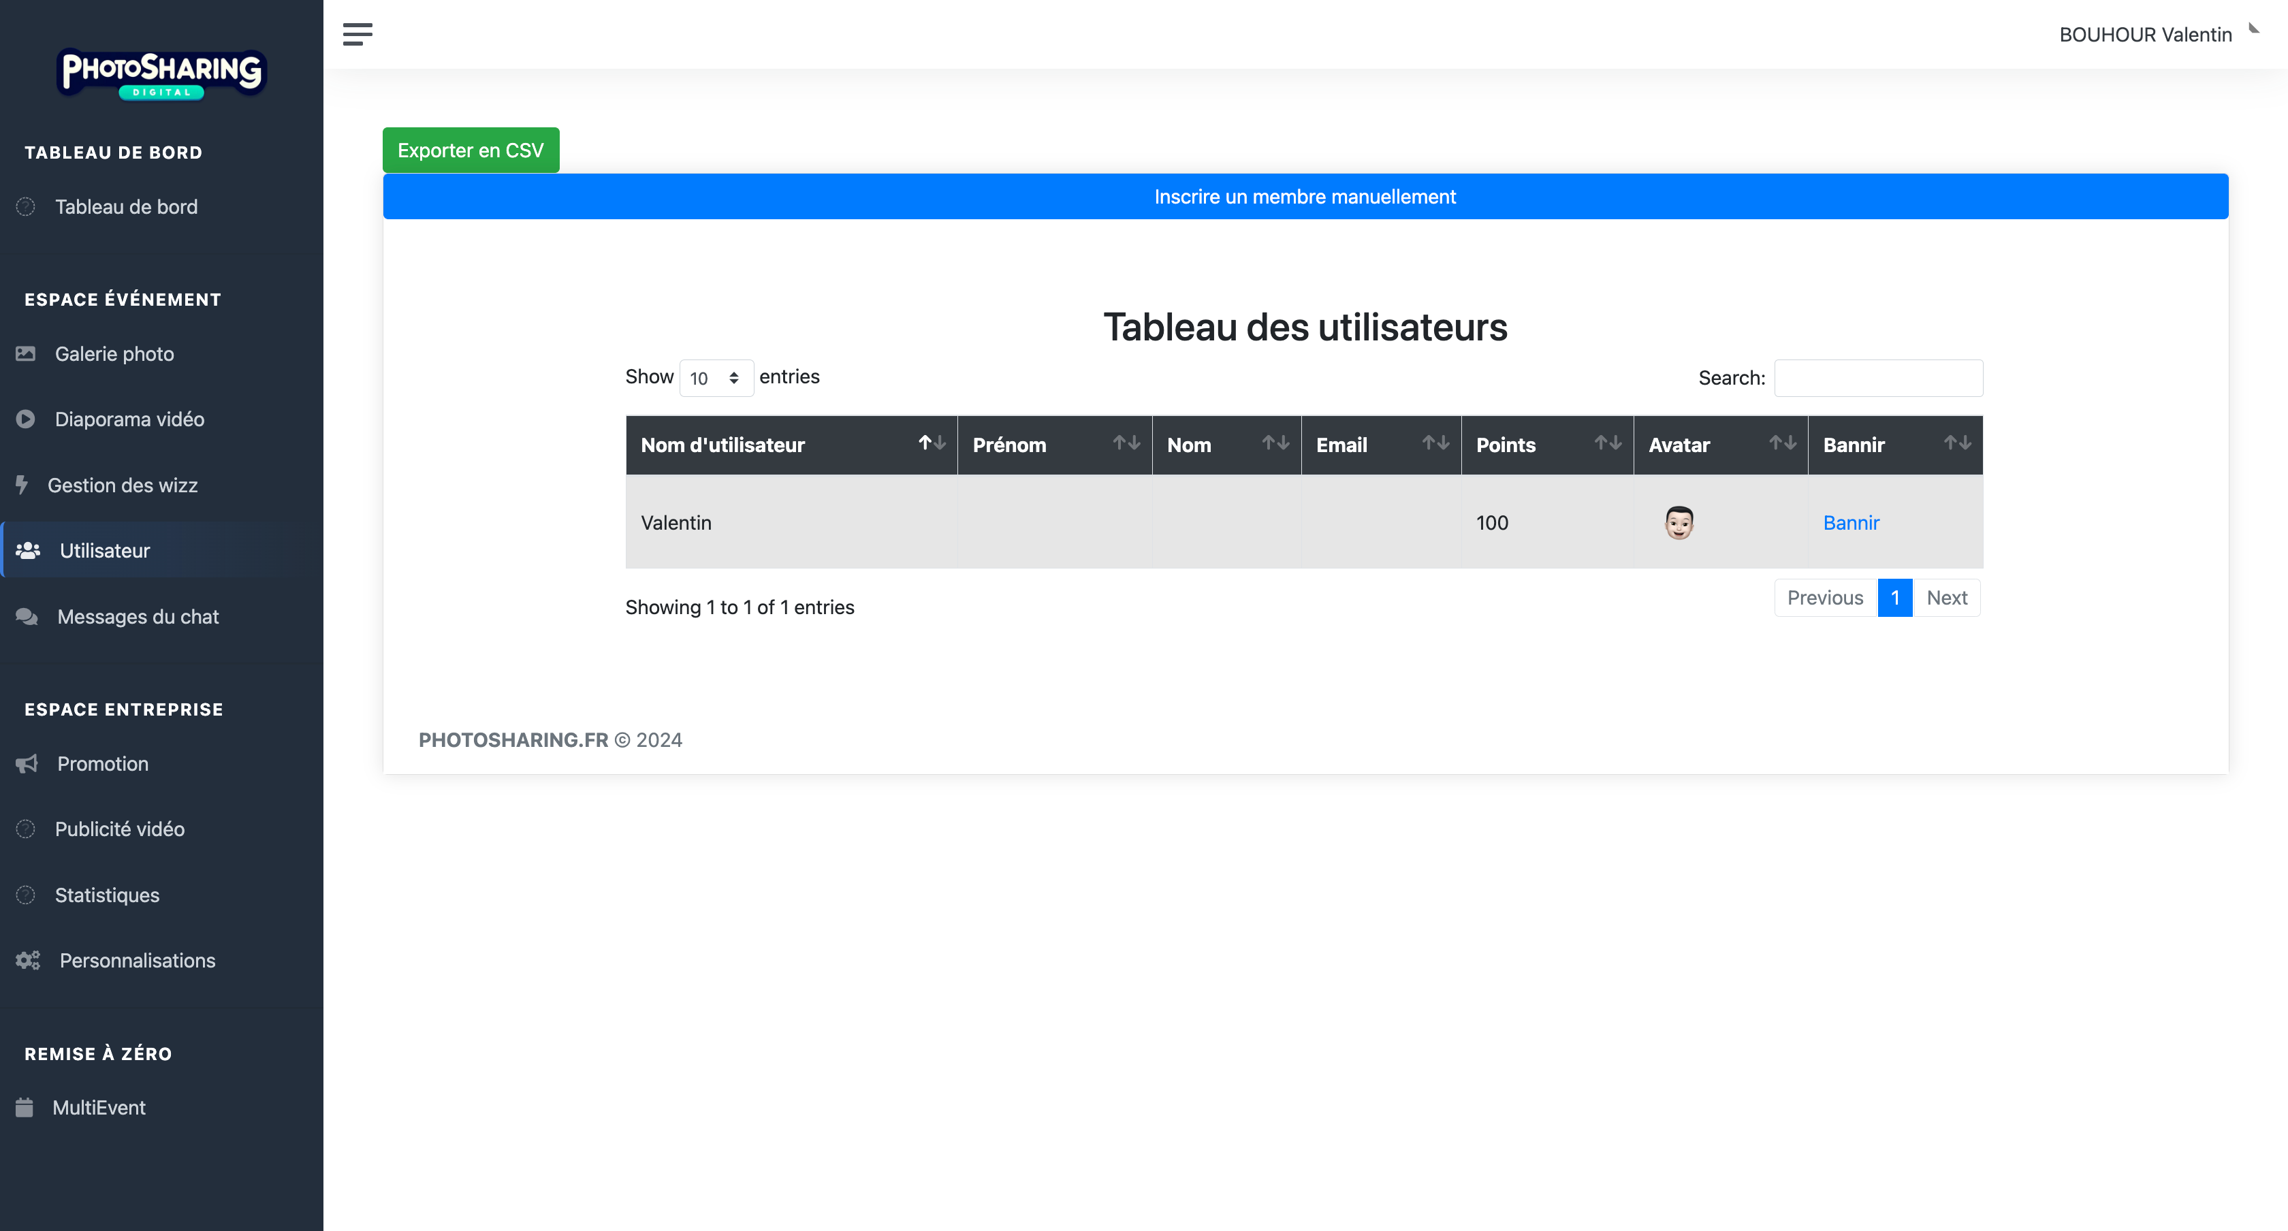This screenshot has height=1231, width=2288.
Task: Sort by Bannir column arrows
Action: tap(1958, 443)
